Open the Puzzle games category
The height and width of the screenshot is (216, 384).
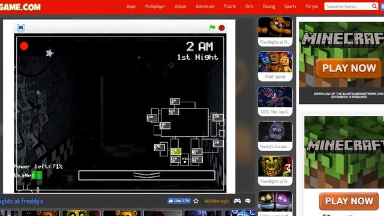click(x=230, y=7)
